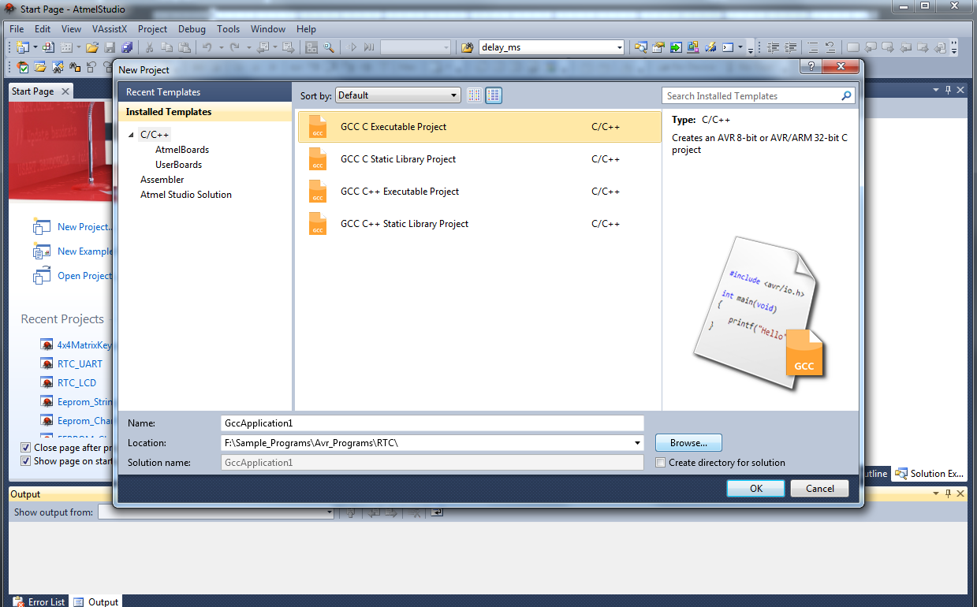
Task: Click the New Project link on Start Page
Action: [85, 227]
